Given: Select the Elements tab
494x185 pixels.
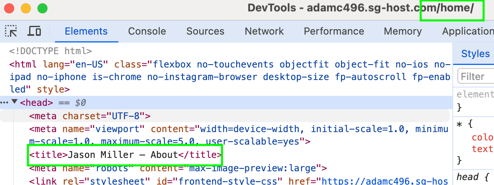Looking at the screenshot, I should pyautogui.click(x=86, y=31).
